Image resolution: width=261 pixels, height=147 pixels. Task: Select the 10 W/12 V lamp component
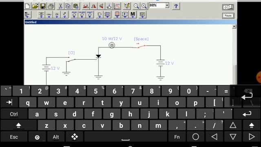(112, 45)
